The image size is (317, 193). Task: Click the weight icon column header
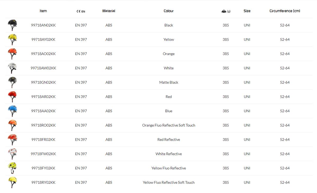point(226,11)
